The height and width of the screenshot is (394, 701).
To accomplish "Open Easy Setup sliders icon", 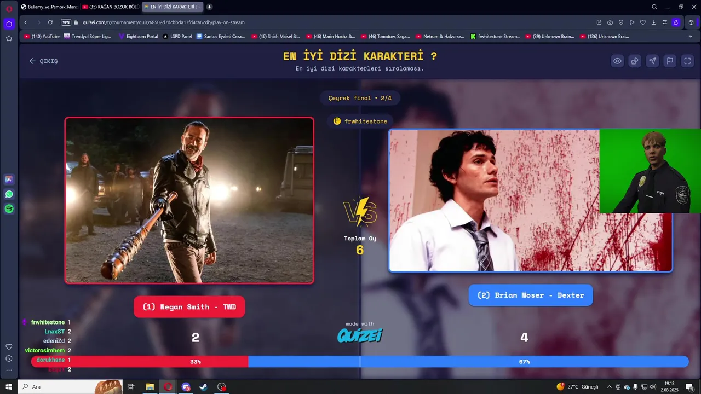I will click(665, 22).
